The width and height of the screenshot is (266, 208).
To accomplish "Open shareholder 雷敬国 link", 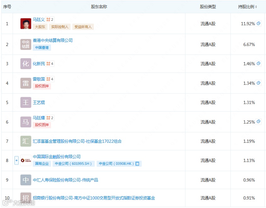I will point(39,79).
